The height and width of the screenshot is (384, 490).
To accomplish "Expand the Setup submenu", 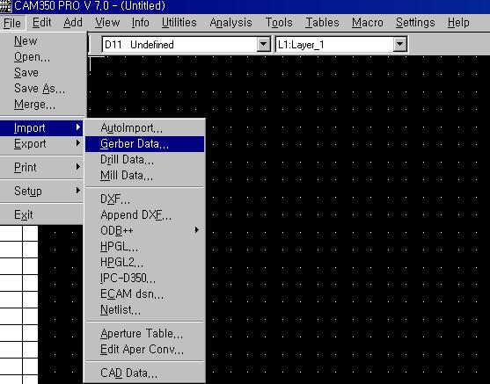I will (42, 191).
